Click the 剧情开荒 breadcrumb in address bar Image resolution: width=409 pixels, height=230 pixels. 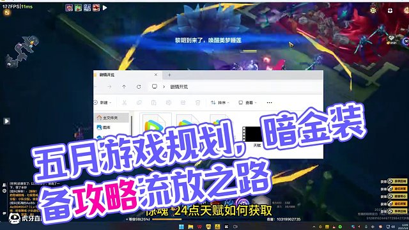point(179,87)
